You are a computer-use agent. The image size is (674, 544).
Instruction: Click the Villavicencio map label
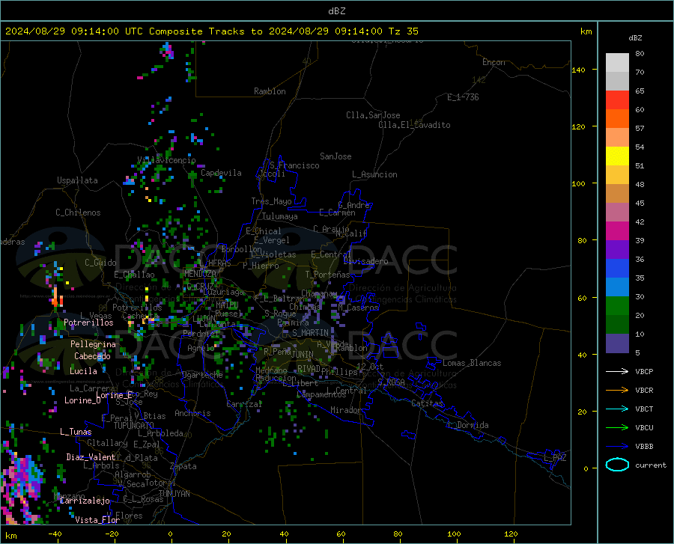point(167,160)
